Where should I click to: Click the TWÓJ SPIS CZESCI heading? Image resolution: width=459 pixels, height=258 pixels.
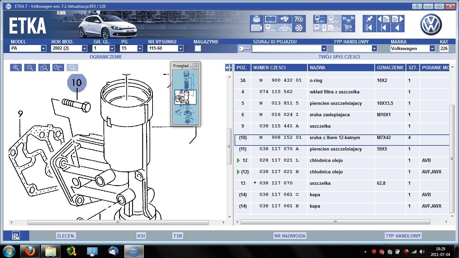coord(339,57)
